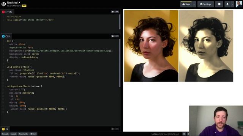Click the CSS editor scrollbar
Image resolution: width=243 pixels, height=136 pixels.
tap(120, 63)
